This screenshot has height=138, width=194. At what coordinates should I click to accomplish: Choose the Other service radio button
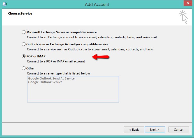[24, 68]
